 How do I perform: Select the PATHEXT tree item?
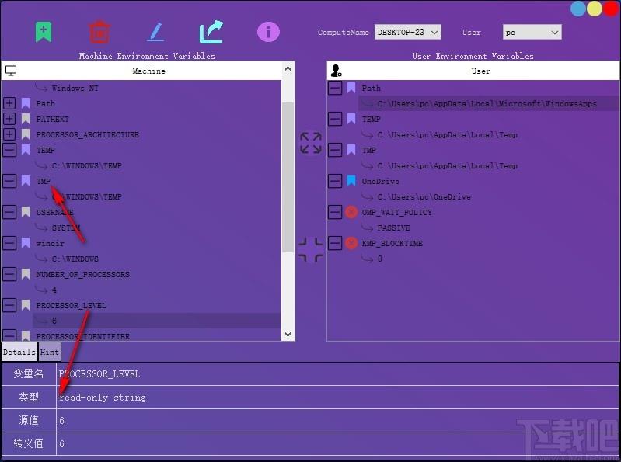[52, 119]
